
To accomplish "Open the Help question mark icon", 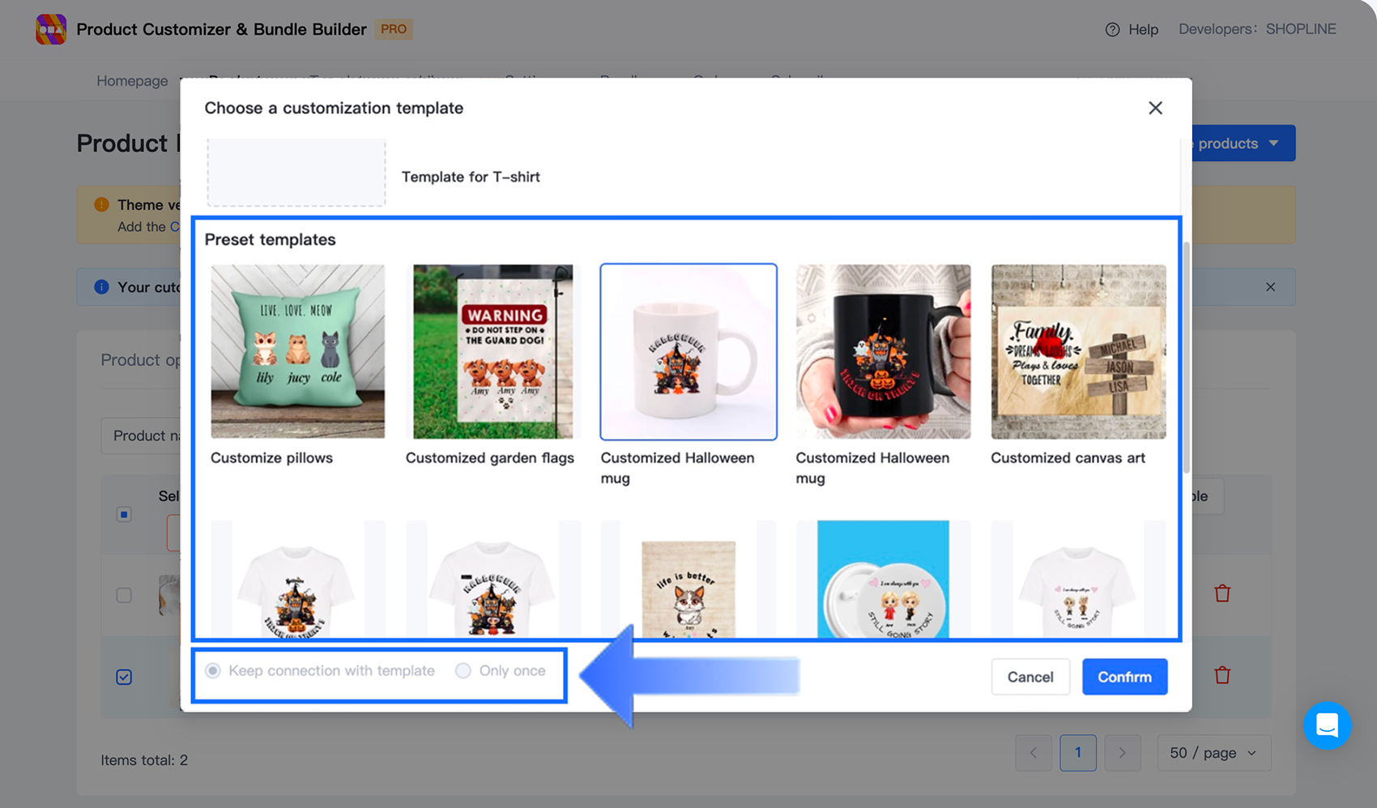I will click(x=1112, y=29).
